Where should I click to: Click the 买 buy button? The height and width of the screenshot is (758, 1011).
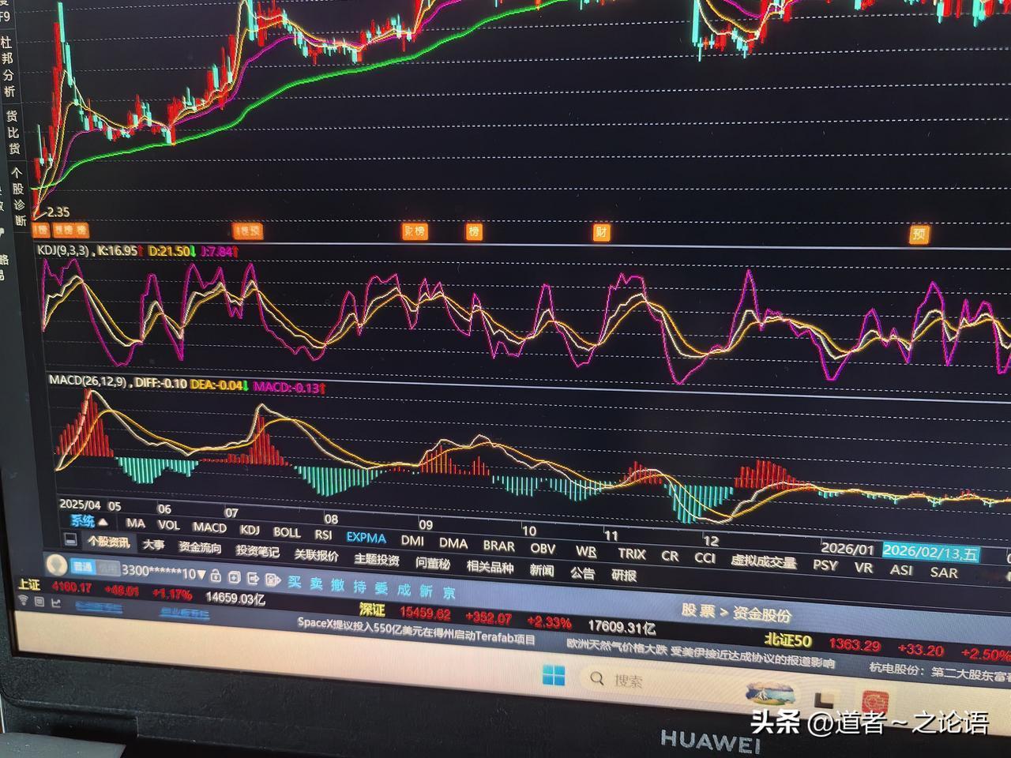[294, 581]
